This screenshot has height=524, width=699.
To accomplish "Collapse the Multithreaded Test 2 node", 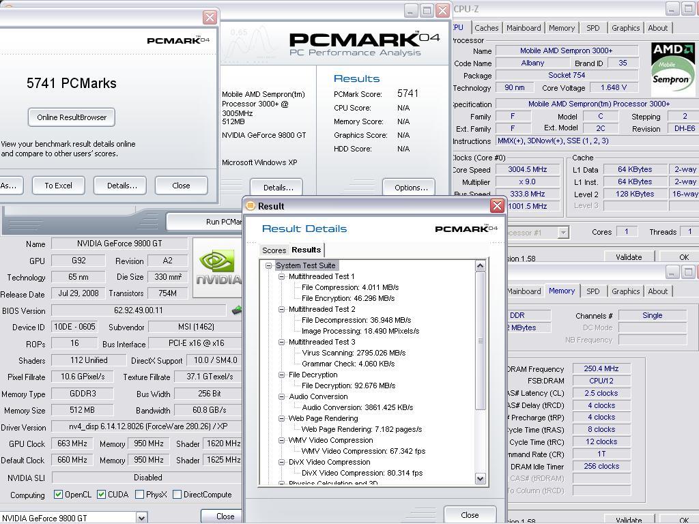I will tap(281, 309).
